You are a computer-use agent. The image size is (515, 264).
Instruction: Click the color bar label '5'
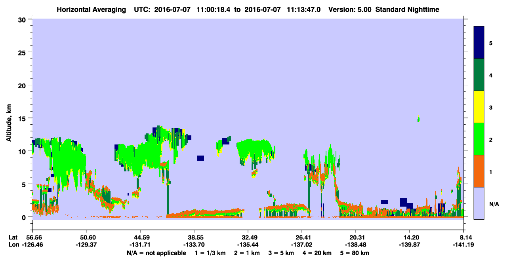(491, 43)
